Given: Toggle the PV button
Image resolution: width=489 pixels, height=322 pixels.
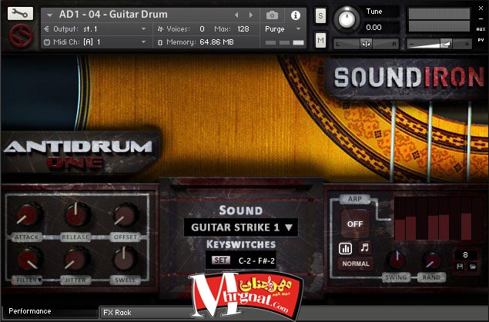Looking at the screenshot, I should pos(481,40).
